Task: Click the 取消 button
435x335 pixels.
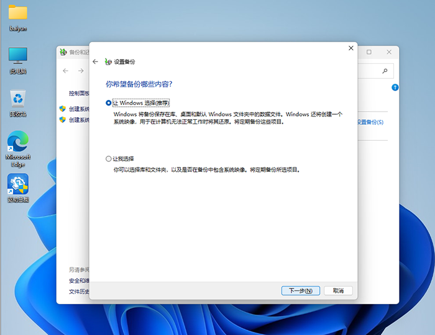Action: (x=338, y=291)
